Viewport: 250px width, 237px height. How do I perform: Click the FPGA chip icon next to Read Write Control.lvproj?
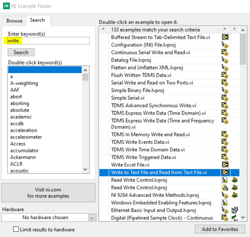tap(234, 180)
